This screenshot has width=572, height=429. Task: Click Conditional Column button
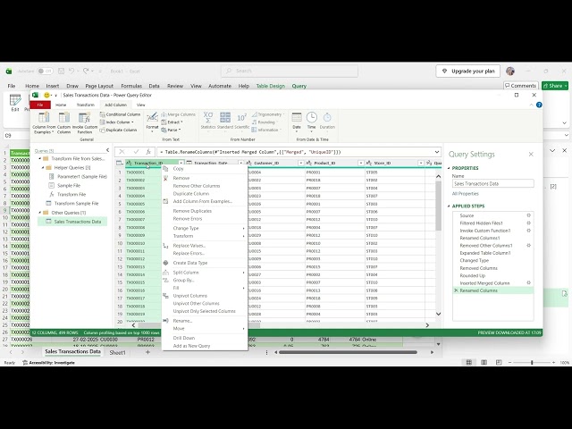click(120, 114)
